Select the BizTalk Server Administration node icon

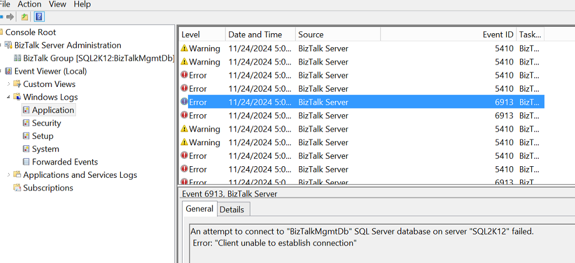9,45
